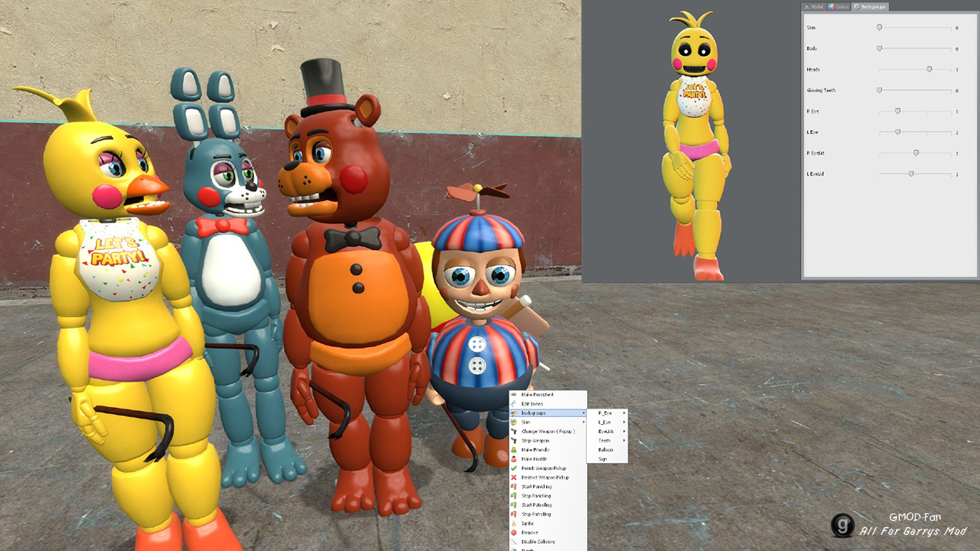980x551 pixels.
Task: Expand the Skin submenu entry
Action: [548, 422]
